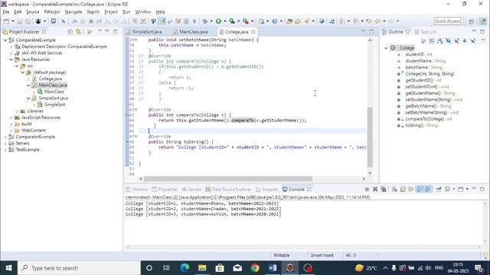This screenshot has width=490, height=275.
Task: Click the Clear Console icon
Action: (x=394, y=189)
